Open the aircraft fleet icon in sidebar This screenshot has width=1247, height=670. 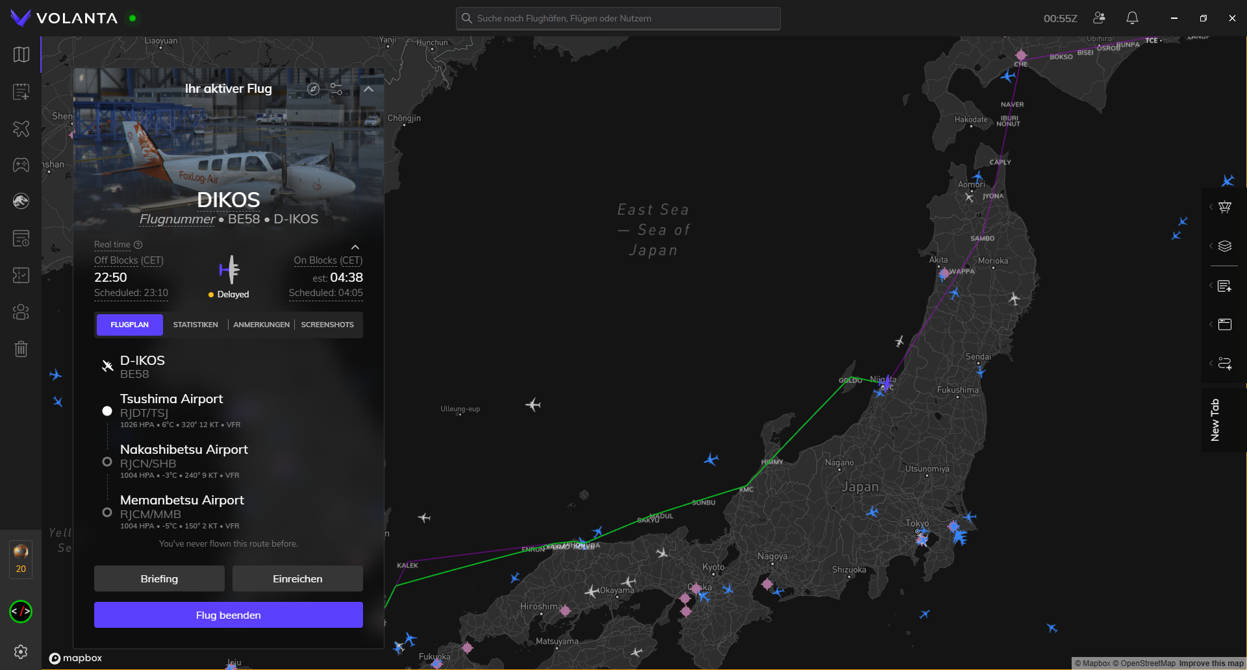tap(21, 129)
